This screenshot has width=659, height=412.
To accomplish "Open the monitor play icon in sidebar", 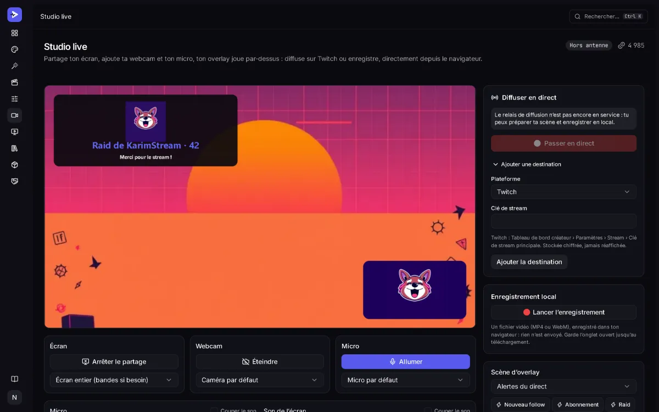I will (15, 132).
